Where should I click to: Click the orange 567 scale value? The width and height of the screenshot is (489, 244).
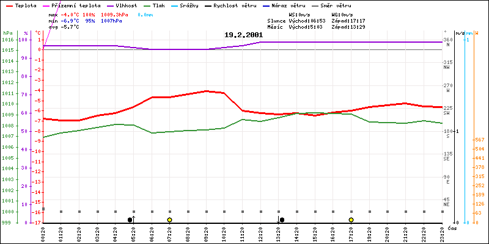click(479, 140)
